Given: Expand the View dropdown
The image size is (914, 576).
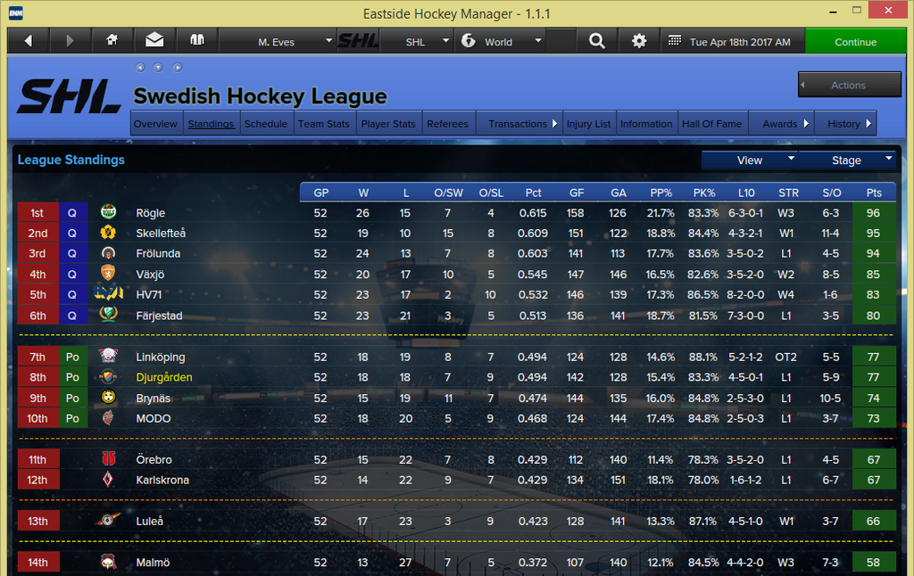Looking at the screenshot, I should point(750,160).
